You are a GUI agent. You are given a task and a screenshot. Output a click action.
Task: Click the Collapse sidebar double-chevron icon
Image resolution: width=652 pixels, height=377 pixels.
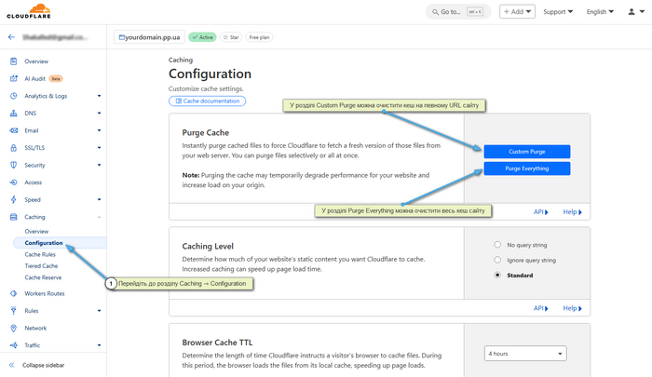11,365
